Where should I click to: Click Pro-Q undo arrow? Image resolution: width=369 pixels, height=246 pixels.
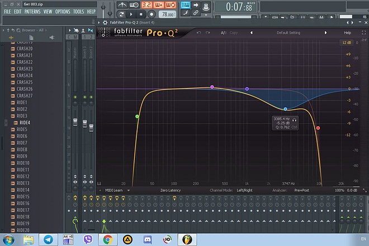point(199,33)
